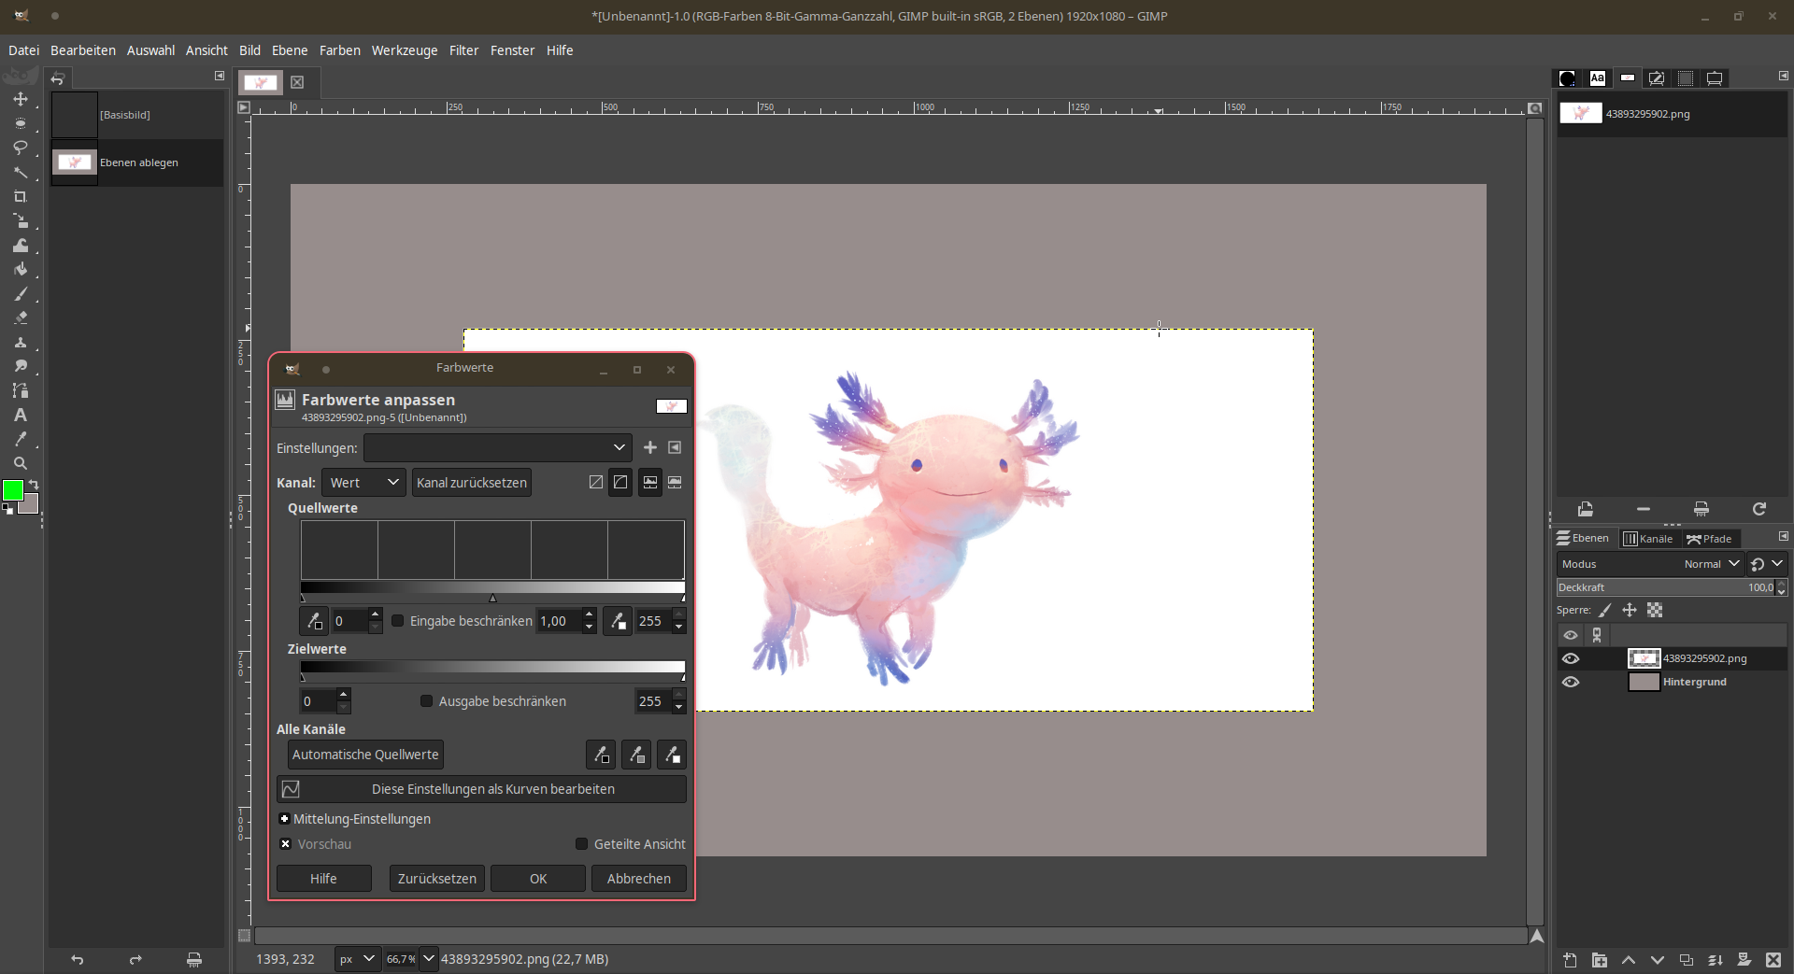
Task: Enable Geteilte Ansicht checkbox
Action: [x=582, y=844]
